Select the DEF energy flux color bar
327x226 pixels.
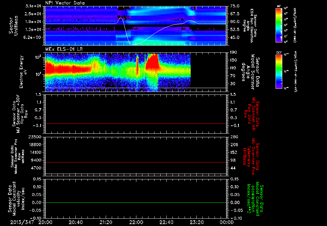click(x=279, y=72)
